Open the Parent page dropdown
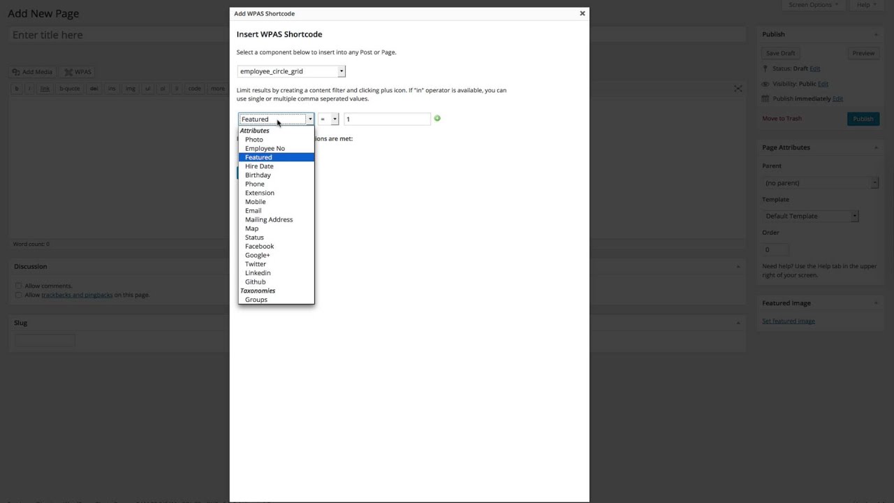Viewport: 894px width, 503px height. coord(821,182)
